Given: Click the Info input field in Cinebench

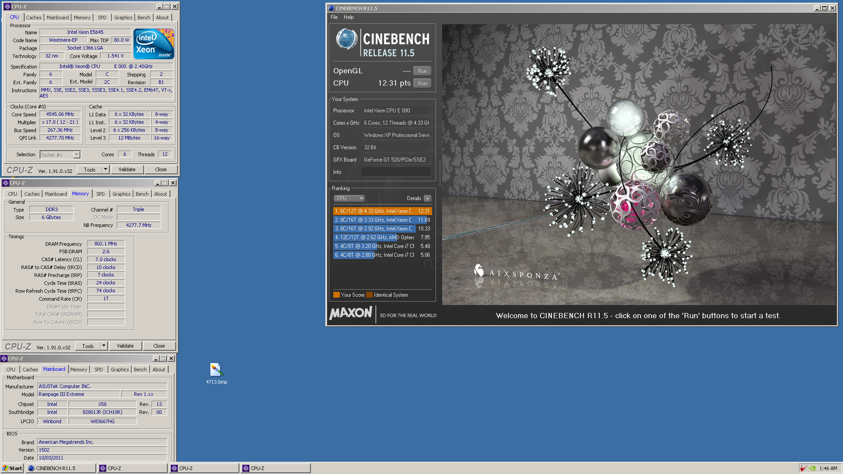Looking at the screenshot, I should point(396,172).
